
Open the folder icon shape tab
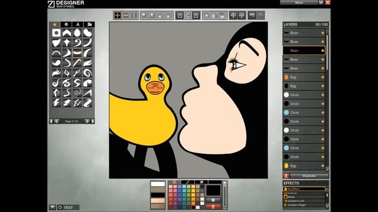(x=89, y=24)
